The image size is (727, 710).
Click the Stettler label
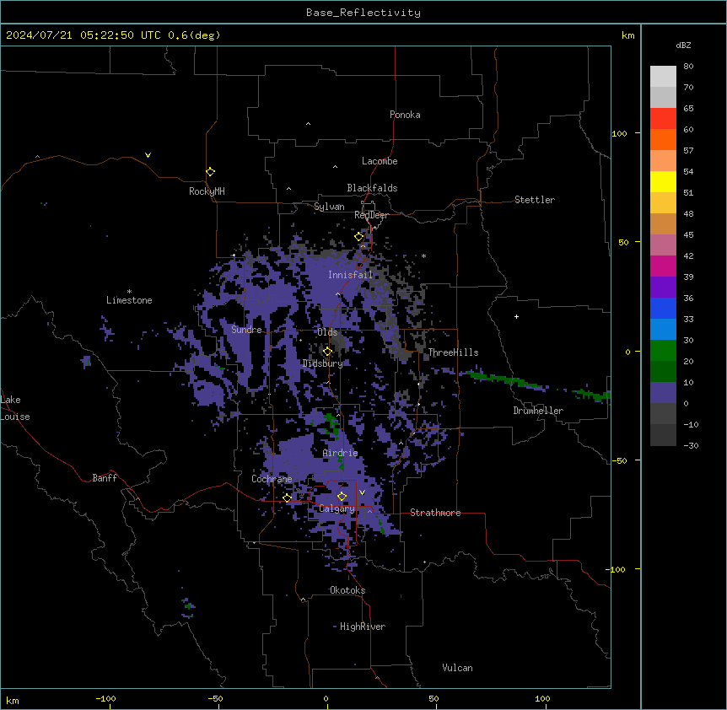535,200
